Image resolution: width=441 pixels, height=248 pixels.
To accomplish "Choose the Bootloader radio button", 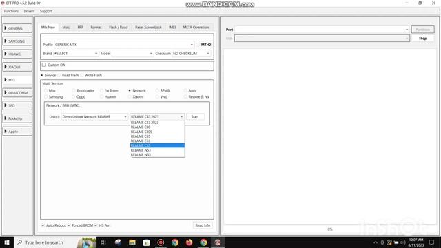I will tap(74, 90).
